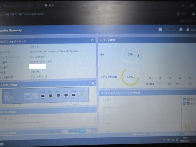Click the CPU 6% gauge
196x147 pixels.
[130, 55]
